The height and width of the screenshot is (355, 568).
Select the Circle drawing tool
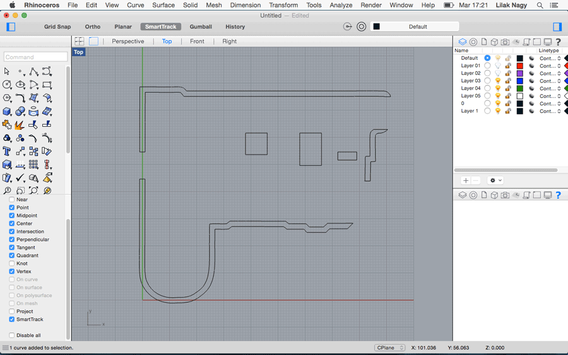click(x=6, y=84)
